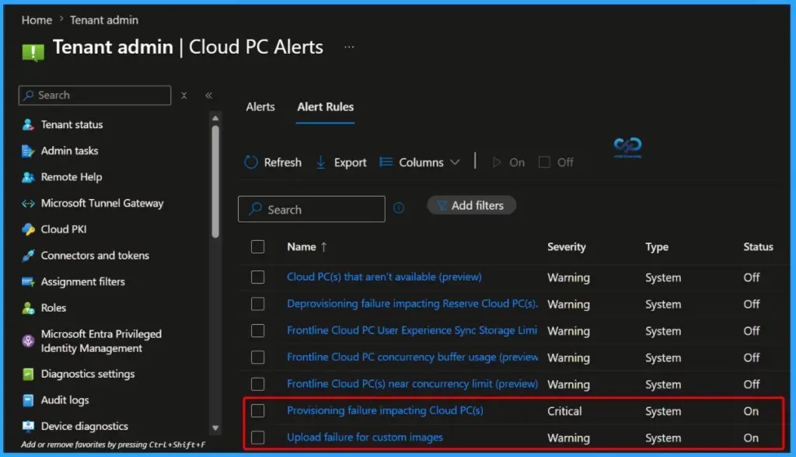This screenshot has width=796, height=457.
Task: Click the Assignment filters icon
Action: click(x=28, y=282)
